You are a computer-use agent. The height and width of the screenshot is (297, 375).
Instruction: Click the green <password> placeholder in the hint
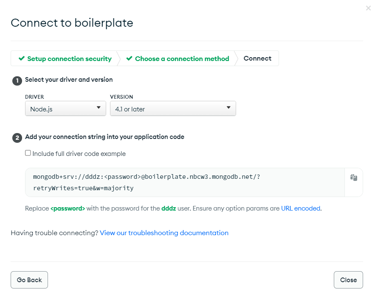point(68,208)
